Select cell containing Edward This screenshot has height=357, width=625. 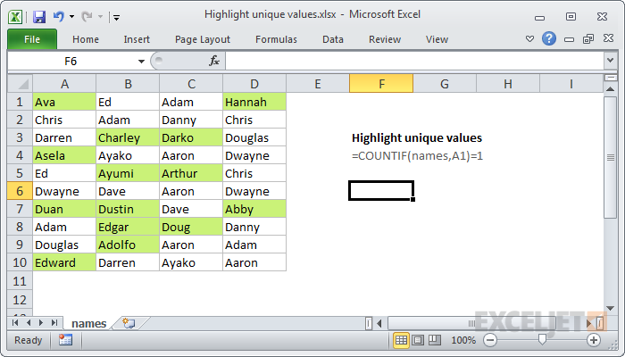(x=64, y=262)
